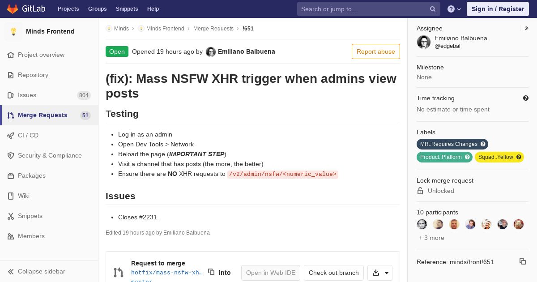537x282 pixels.
Task: Click the Emiliano Balbuena assignee name
Action: 461,38
